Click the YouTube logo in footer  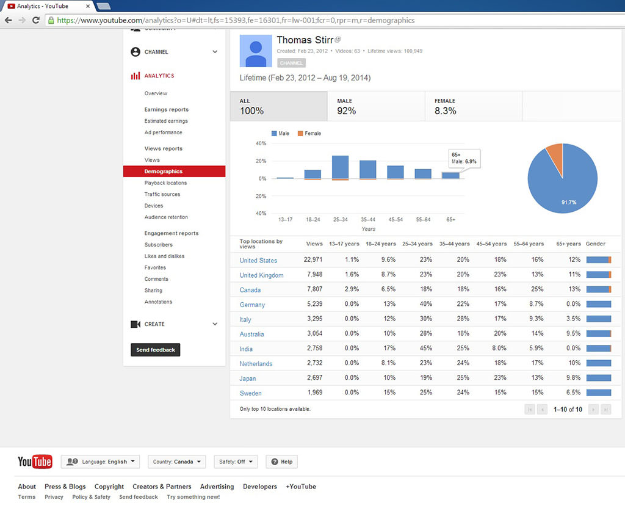(x=35, y=462)
